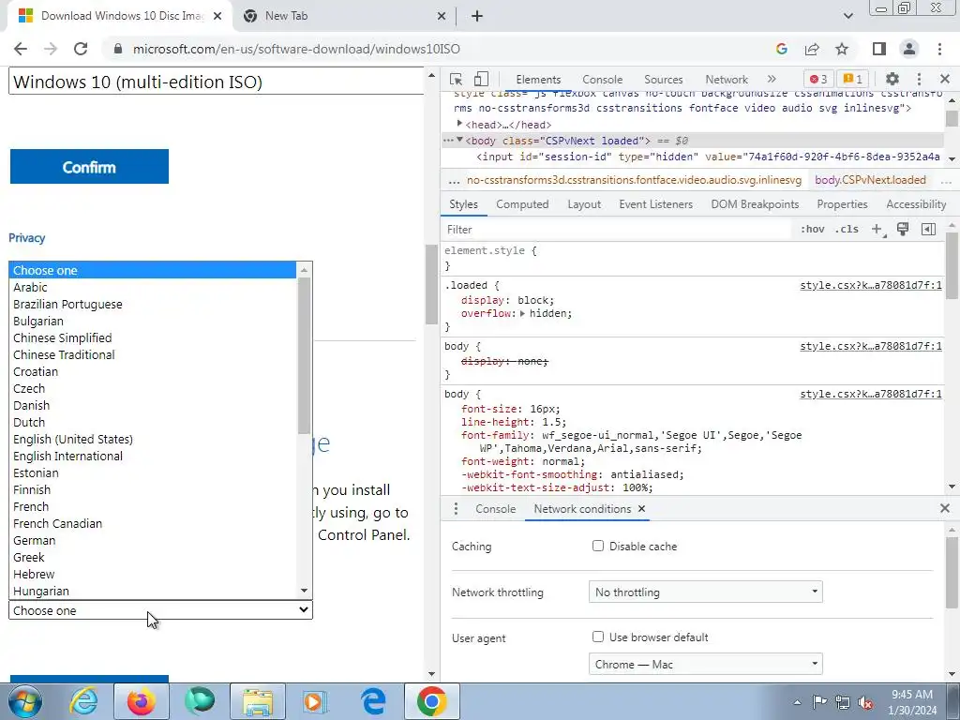Image resolution: width=960 pixels, height=720 pixels.
Task: Toggle rendering emulations paintbrush icon
Action: pyautogui.click(x=903, y=229)
